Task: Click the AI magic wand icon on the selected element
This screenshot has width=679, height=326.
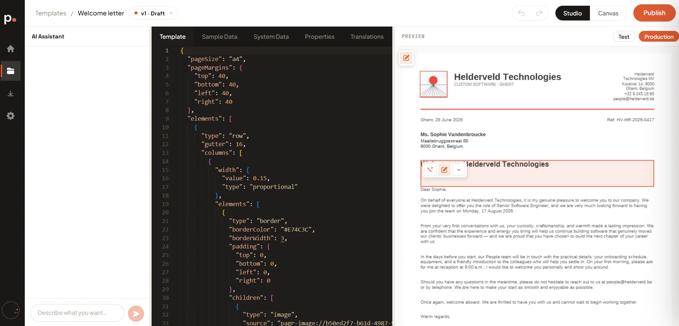Action: coord(430,169)
